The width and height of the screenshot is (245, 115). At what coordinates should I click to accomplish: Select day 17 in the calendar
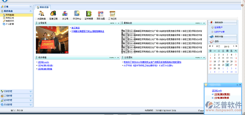click(219, 61)
